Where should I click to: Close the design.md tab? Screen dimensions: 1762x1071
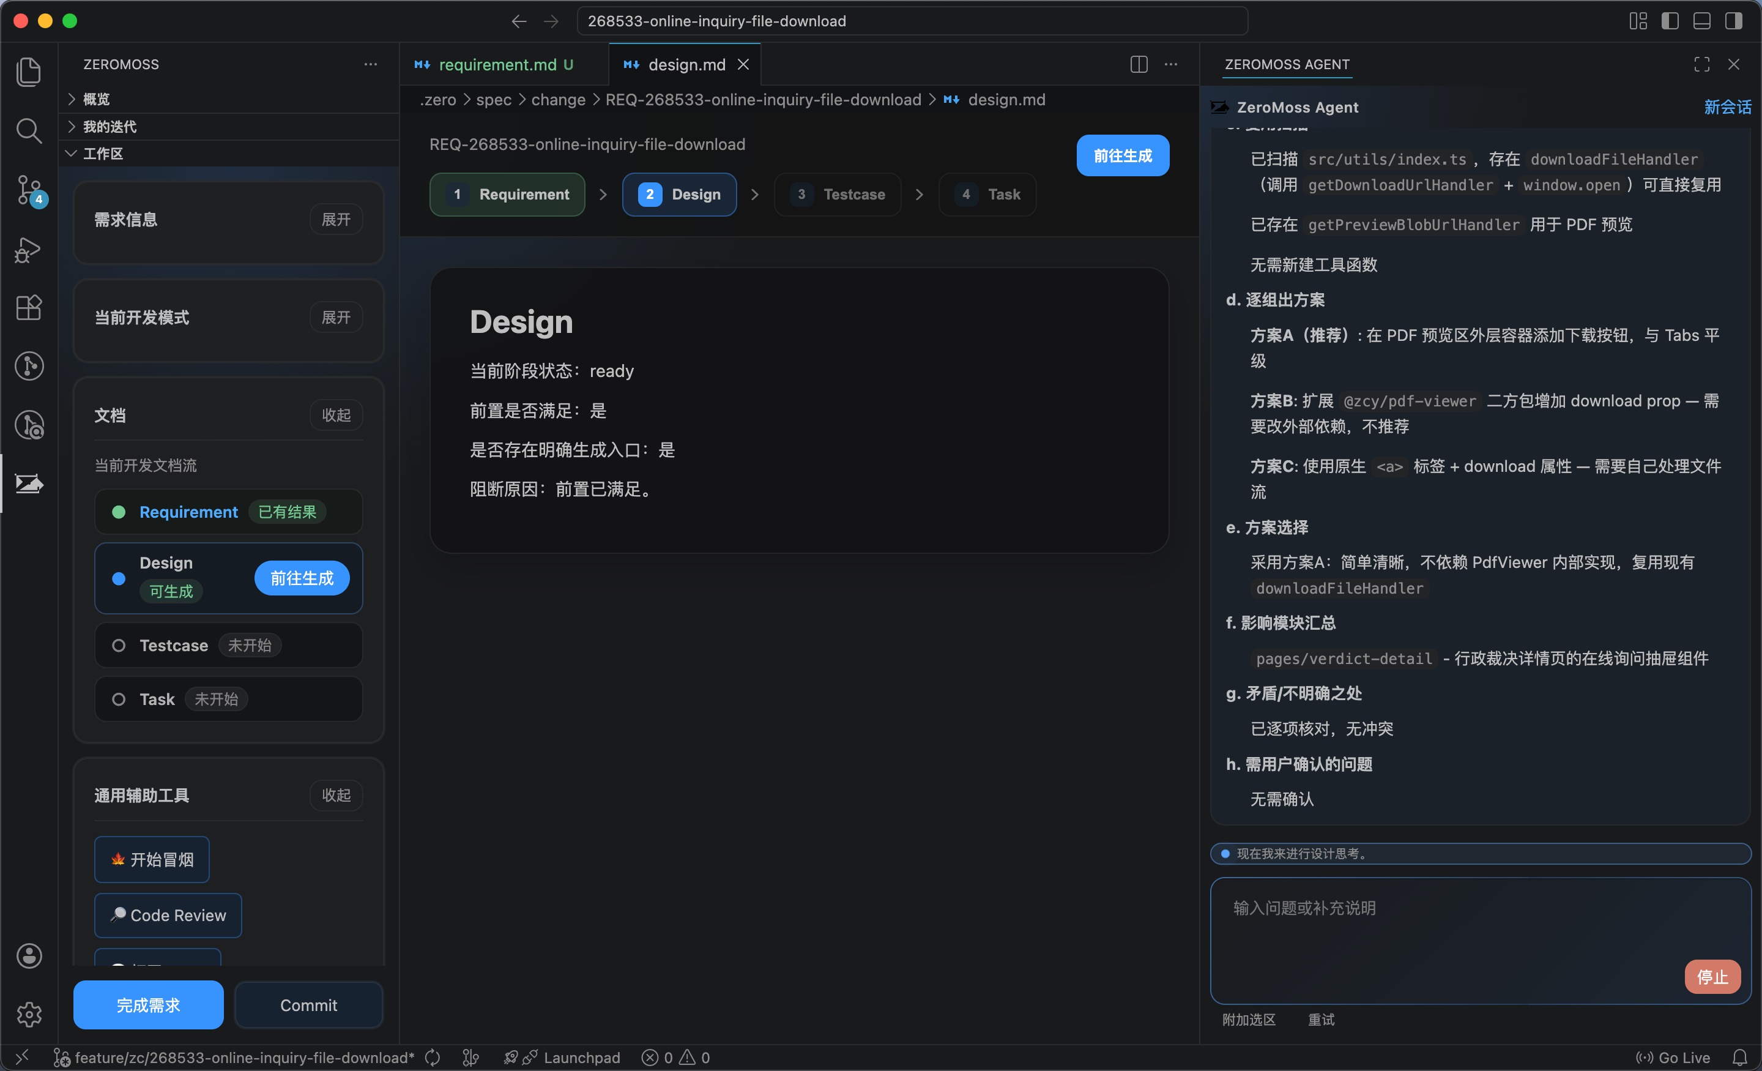point(744,64)
